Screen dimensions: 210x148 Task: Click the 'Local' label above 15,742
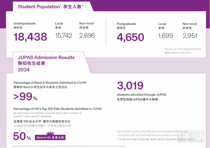[59, 23]
